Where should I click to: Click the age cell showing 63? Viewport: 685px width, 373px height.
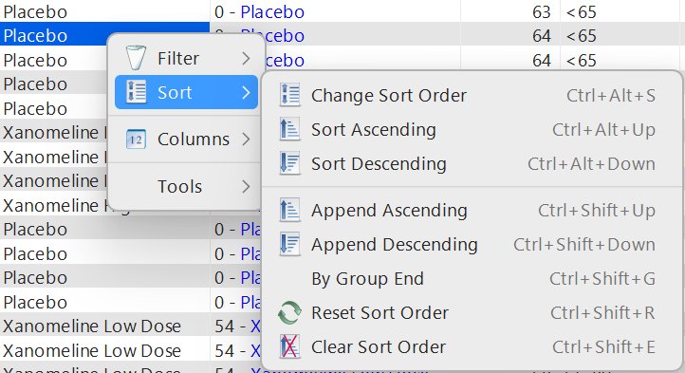pyautogui.click(x=509, y=11)
